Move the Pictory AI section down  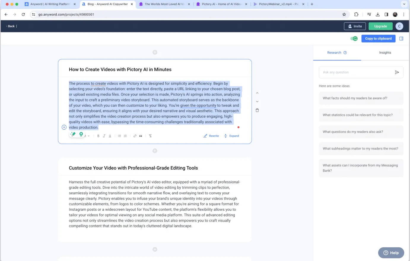pyautogui.click(x=257, y=101)
